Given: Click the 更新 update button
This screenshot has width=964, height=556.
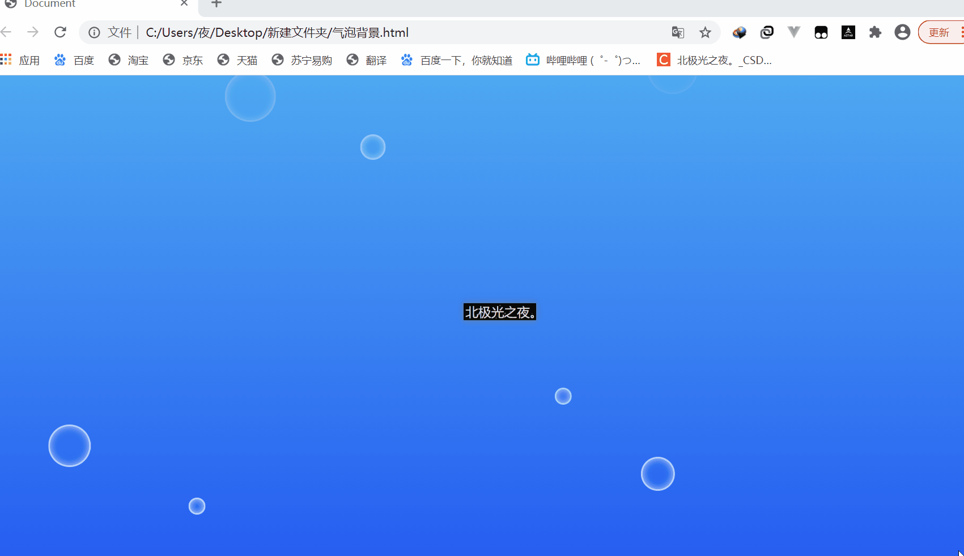Looking at the screenshot, I should coord(941,32).
